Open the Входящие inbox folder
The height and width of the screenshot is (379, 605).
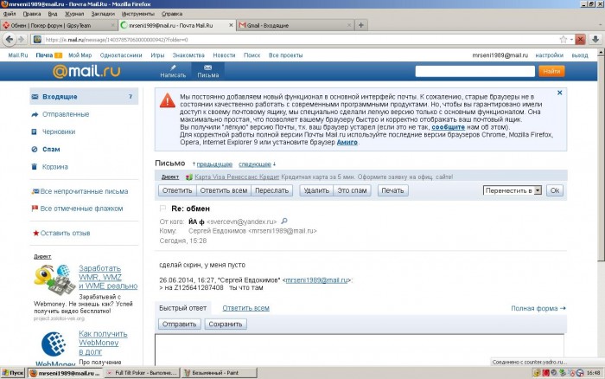click(x=84, y=97)
